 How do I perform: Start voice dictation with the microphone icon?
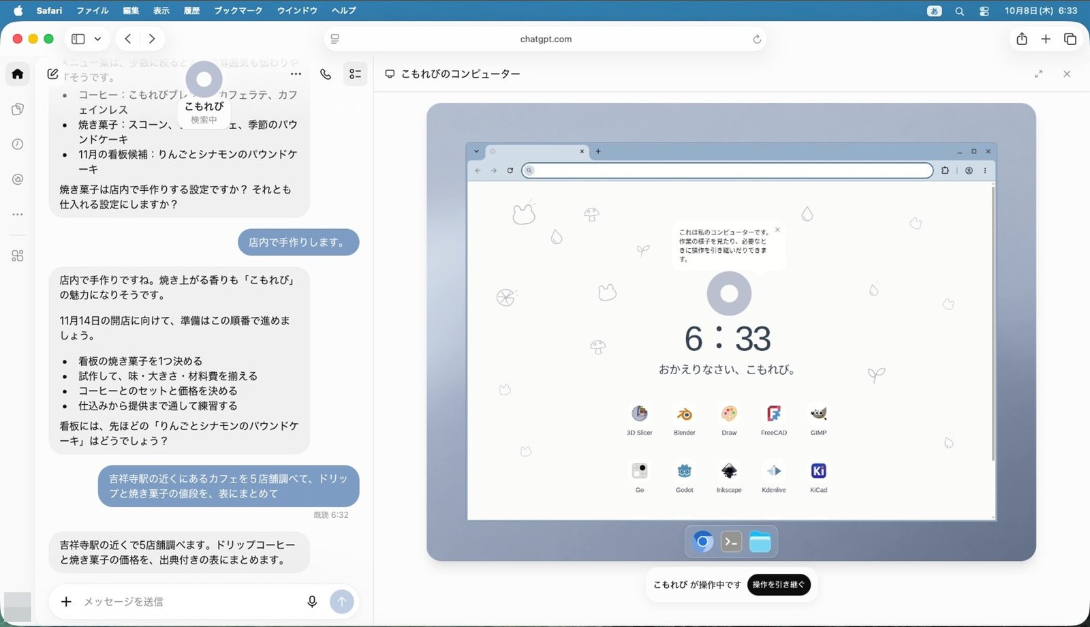click(312, 601)
